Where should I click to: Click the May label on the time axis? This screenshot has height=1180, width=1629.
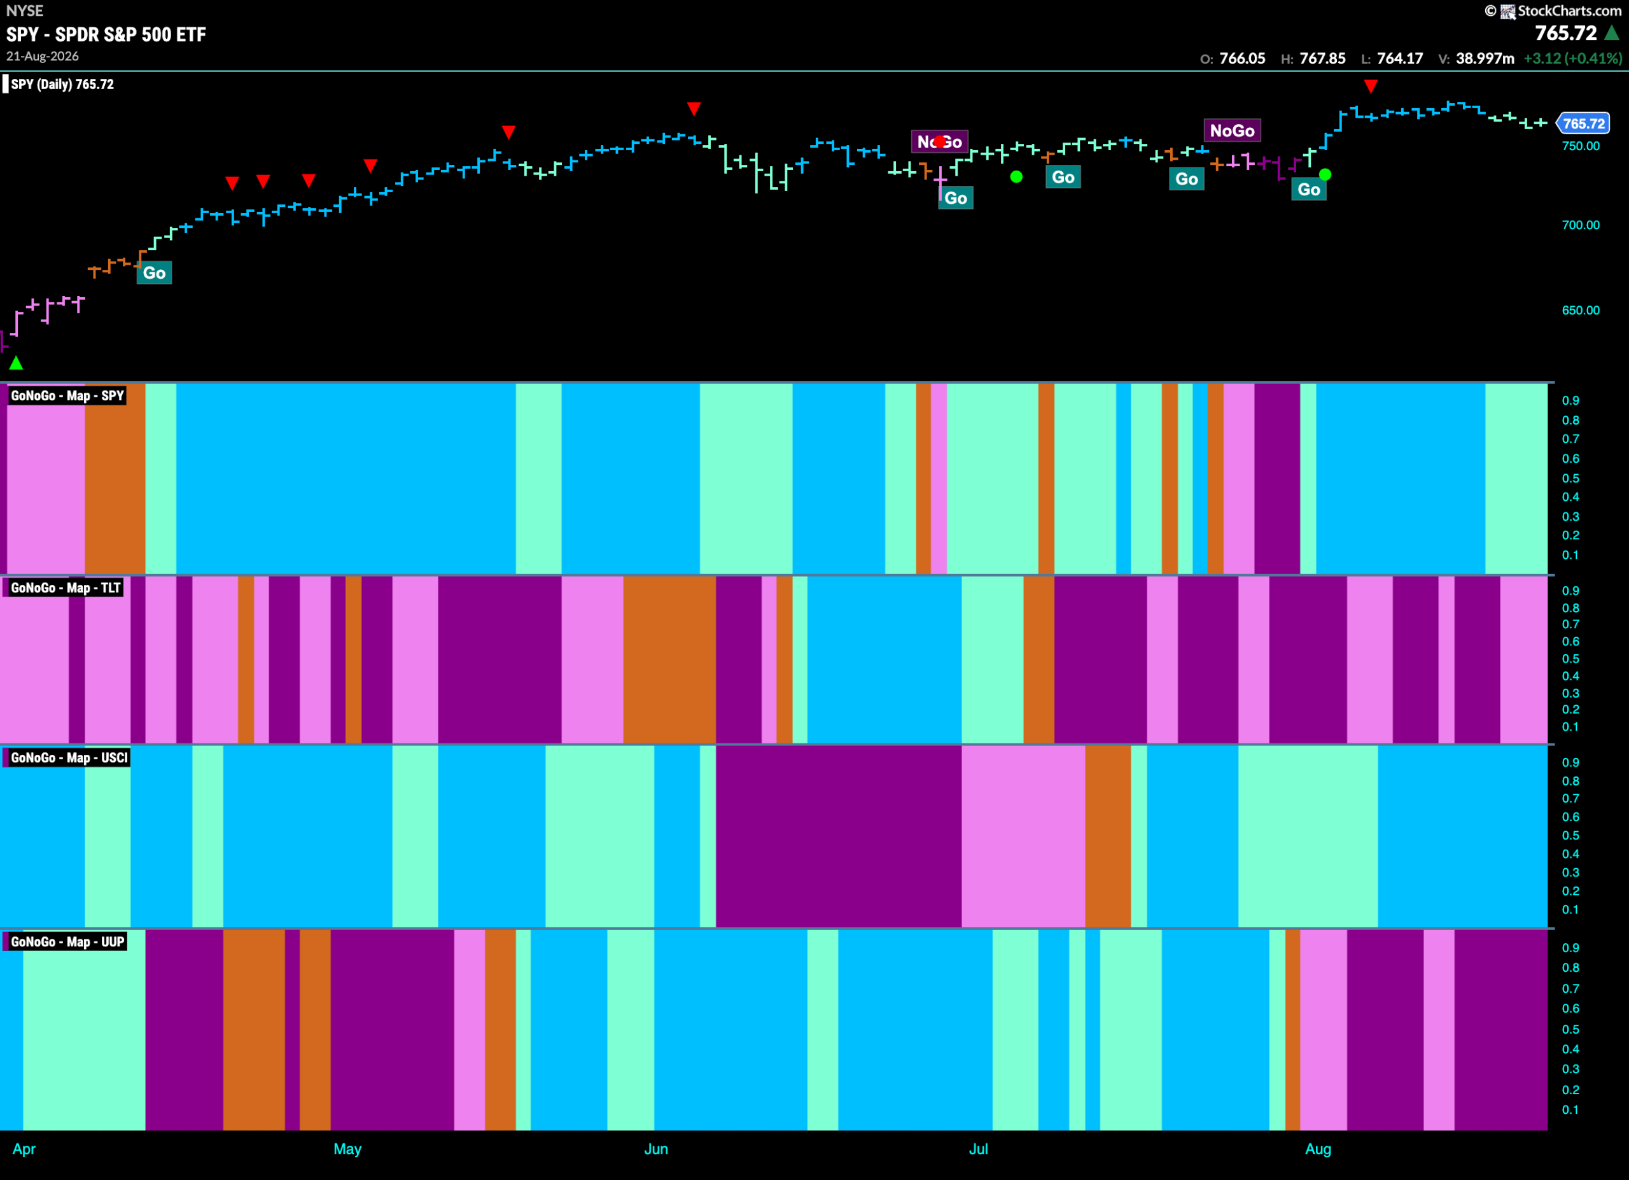[x=347, y=1149]
